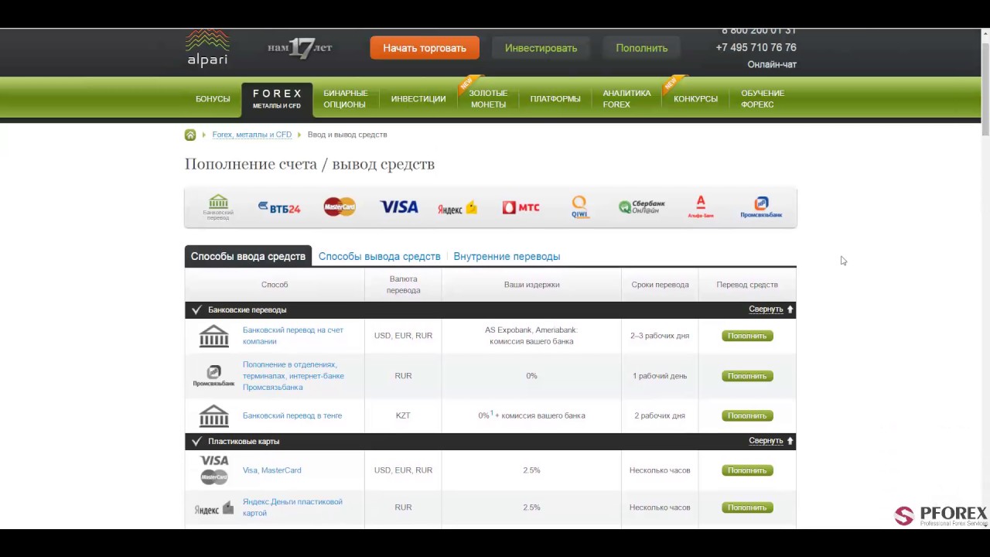
Task: Click the footnote 1 superscript in tenge row
Action: [x=492, y=413]
